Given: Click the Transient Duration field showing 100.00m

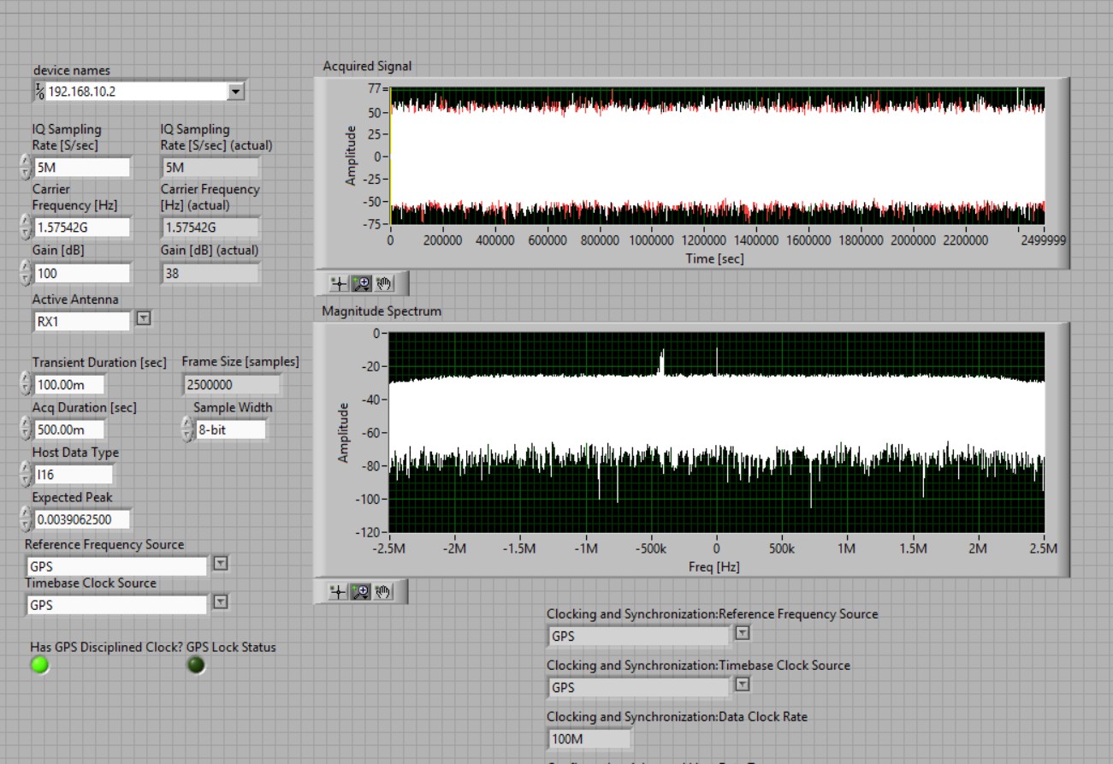Looking at the screenshot, I should pyautogui.click(x=70, y=384).
